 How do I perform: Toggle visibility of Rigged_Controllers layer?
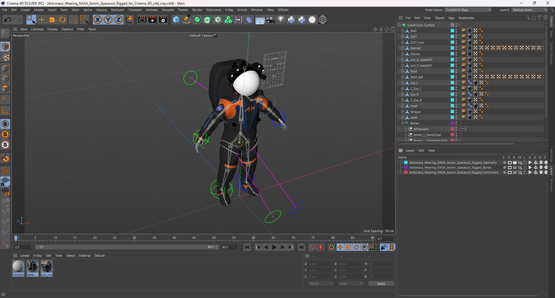click(510, 172)
